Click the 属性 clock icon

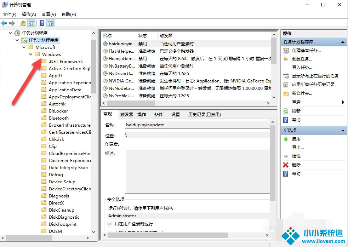286,156
